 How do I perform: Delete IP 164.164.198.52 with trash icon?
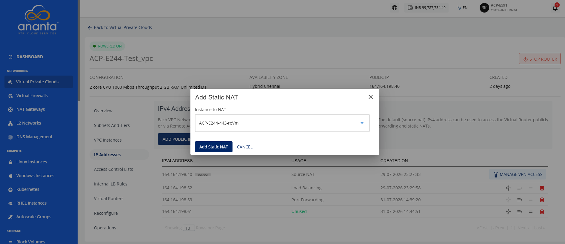click(x=542, y=188)
